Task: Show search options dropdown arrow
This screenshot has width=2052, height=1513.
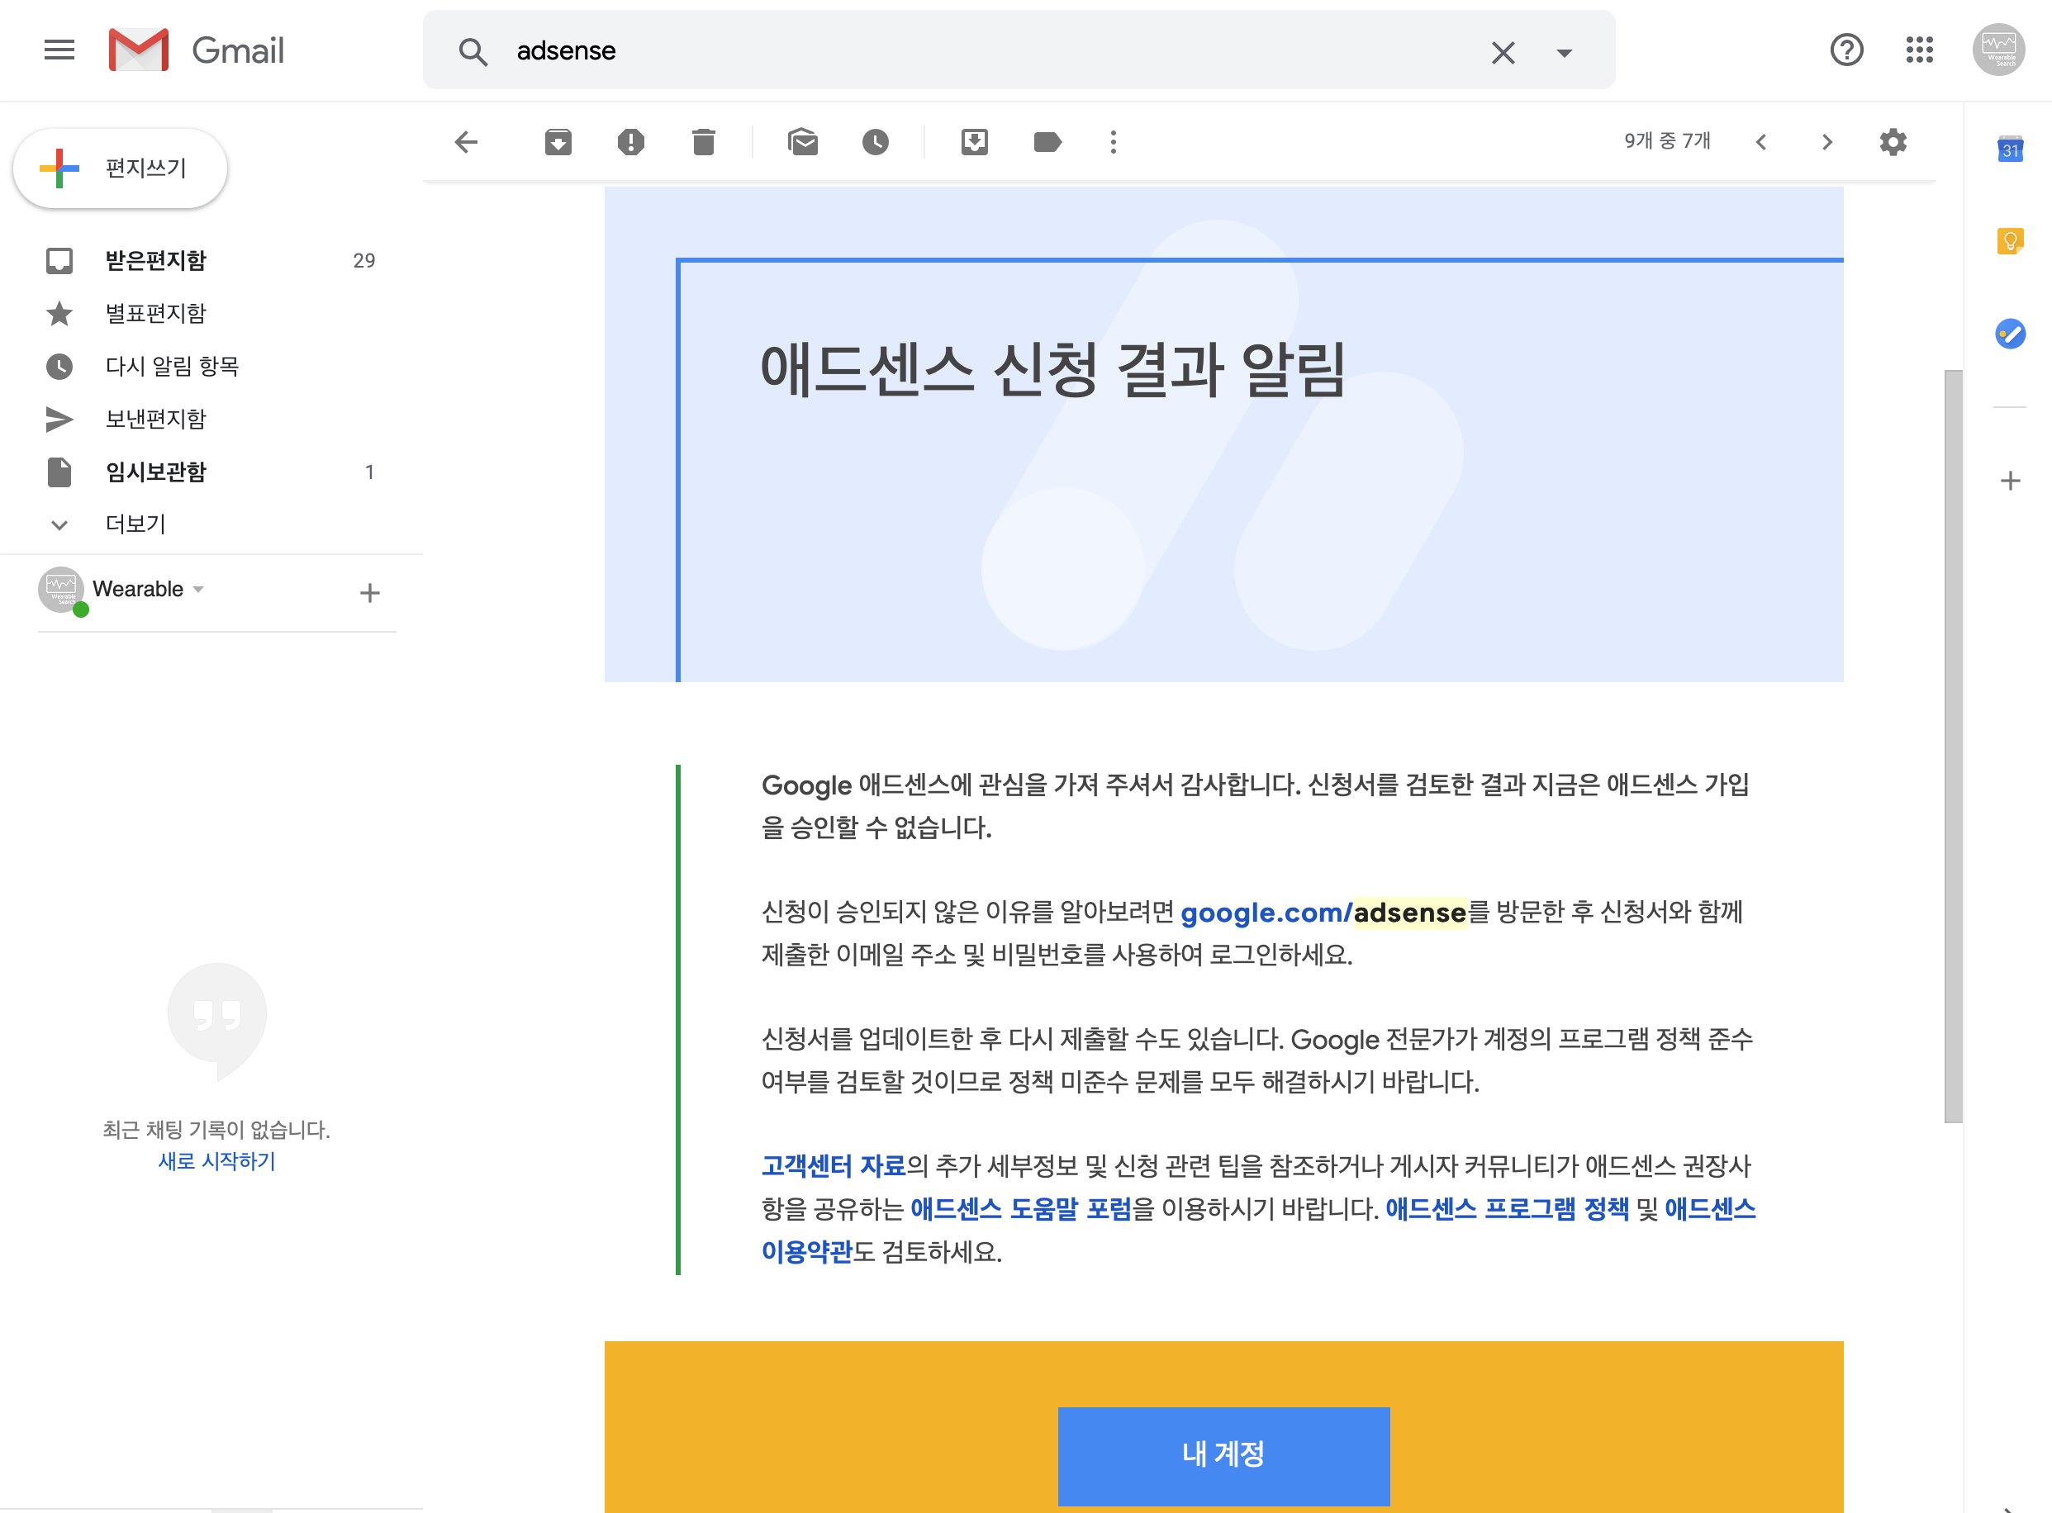Action: [x=1564, y=52]
